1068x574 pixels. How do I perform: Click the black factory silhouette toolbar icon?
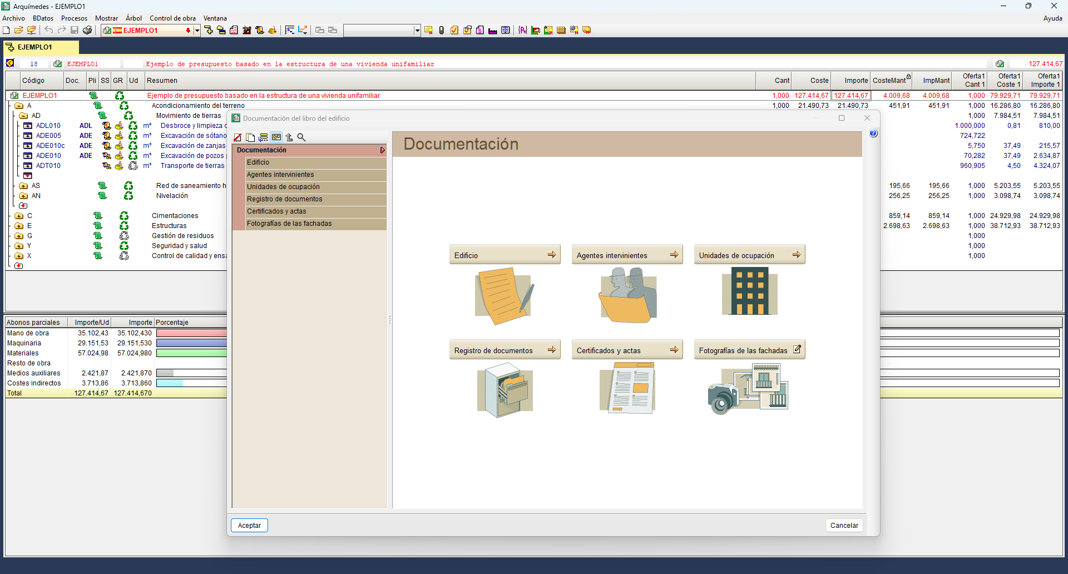coord(493,30)
